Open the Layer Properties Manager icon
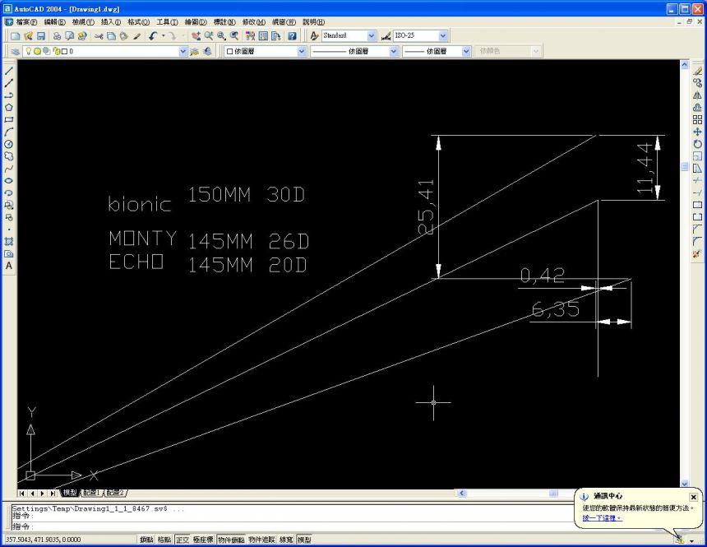The width and height of the screenshot is (707, 547). (16, 51)
